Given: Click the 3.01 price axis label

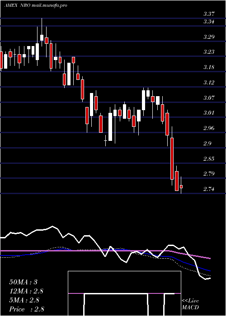Looking at the screenshot, I should [x=209, y=113].
